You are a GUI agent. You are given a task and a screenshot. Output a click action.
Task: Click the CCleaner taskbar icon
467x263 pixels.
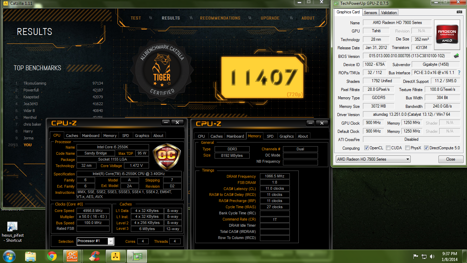(94, 256)
